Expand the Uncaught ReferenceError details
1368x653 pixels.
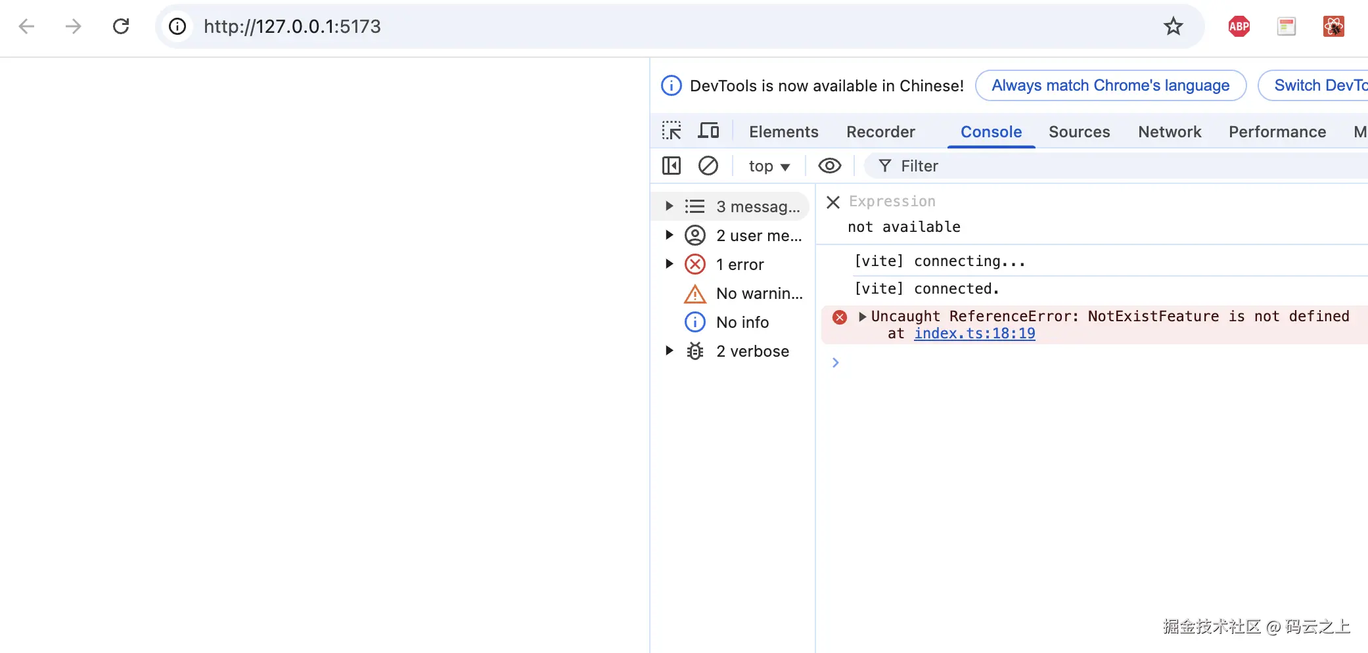pyautogui.click(x=862, y=317)
